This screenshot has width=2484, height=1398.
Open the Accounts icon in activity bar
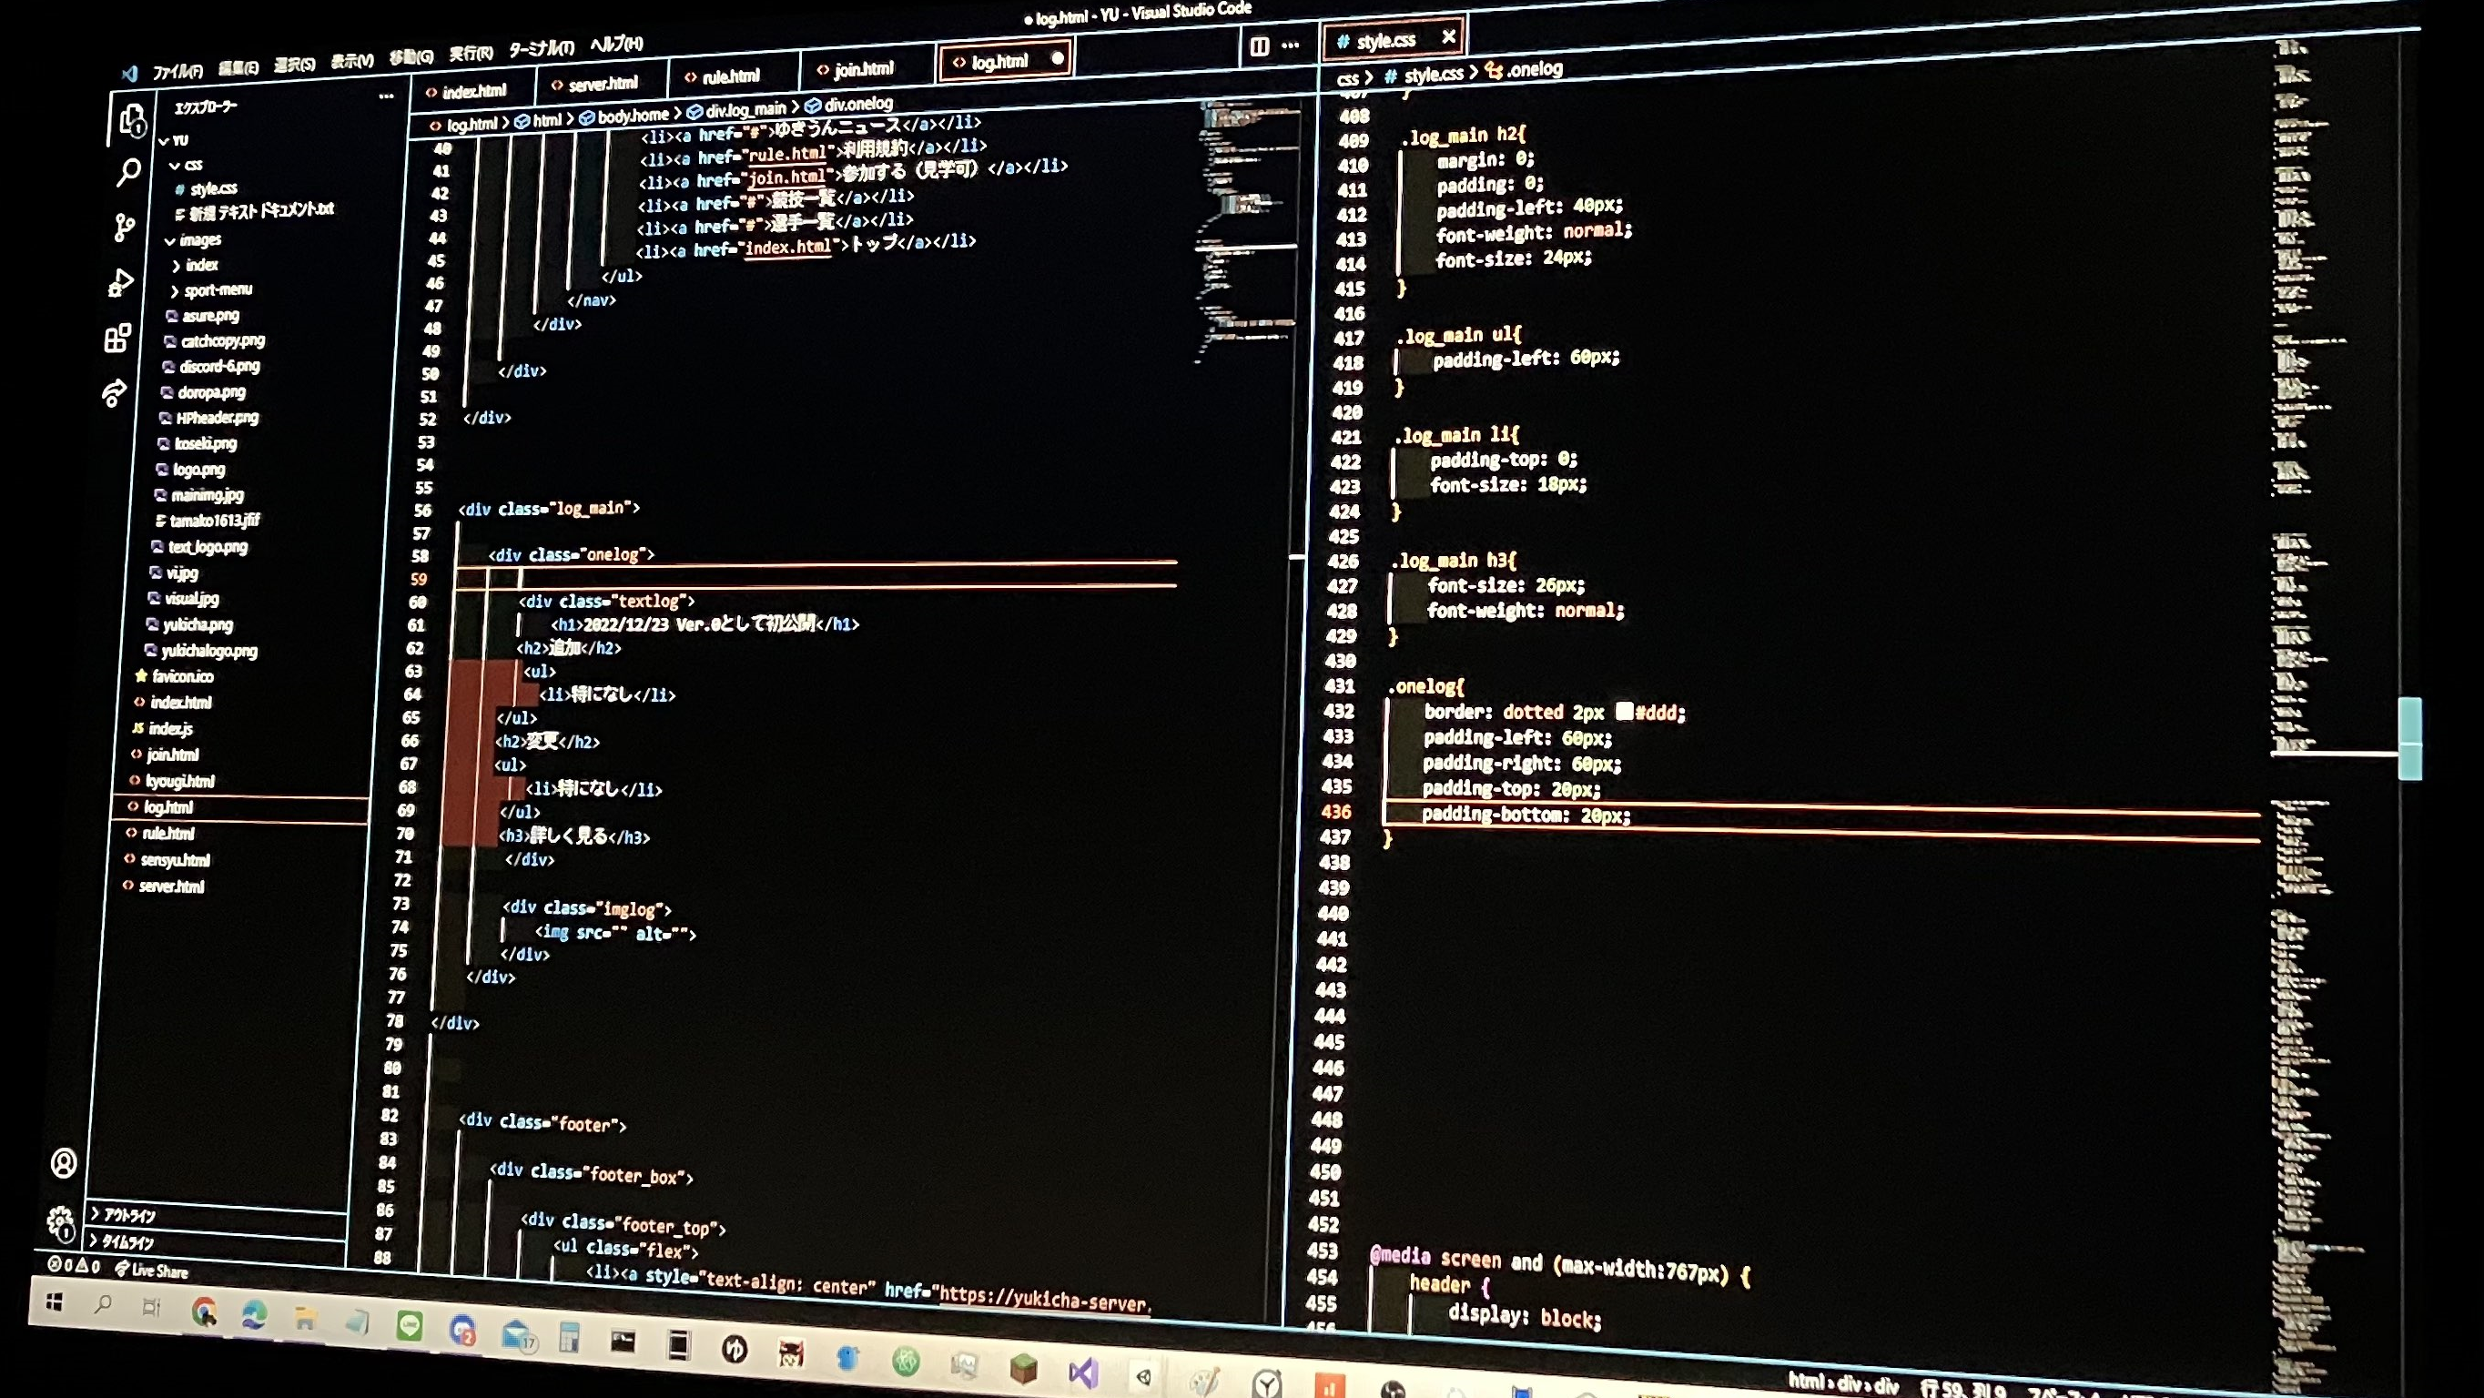(x=64, y=1163)
